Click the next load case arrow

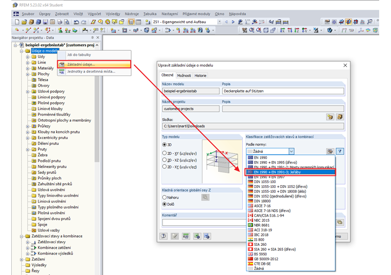coord(233,22)
